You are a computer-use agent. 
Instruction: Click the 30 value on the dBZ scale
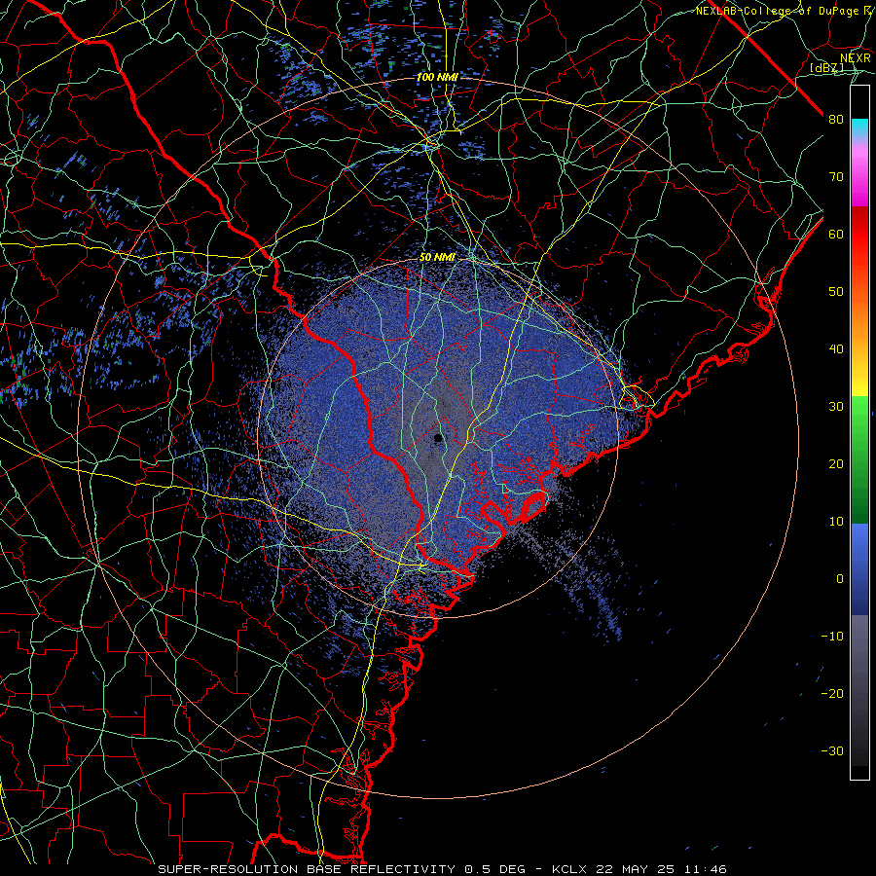pyautogui.click(x=836, y=406)
